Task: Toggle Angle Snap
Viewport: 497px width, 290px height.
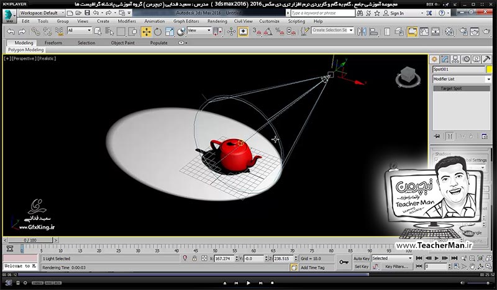Action: (268, 32)
